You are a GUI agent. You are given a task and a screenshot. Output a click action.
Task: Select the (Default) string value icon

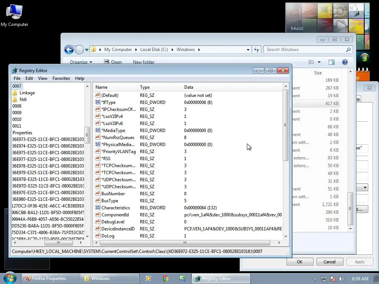98,95
